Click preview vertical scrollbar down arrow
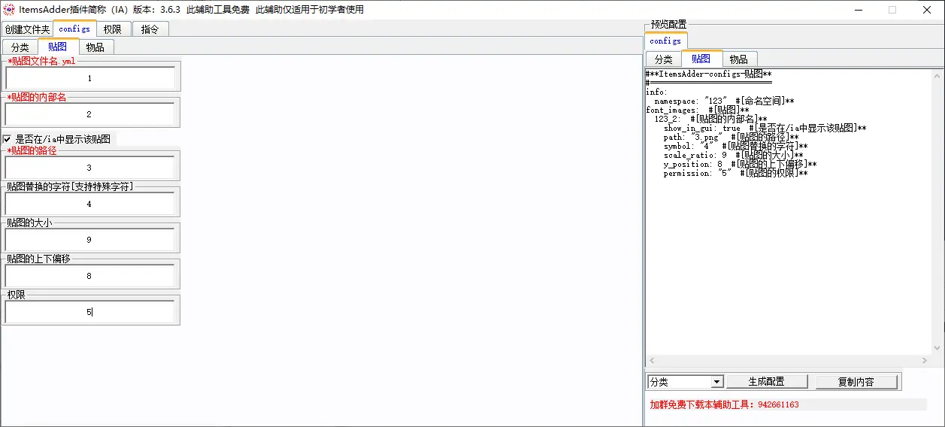This screenshot has height=427, width=945. click(937, 348)
